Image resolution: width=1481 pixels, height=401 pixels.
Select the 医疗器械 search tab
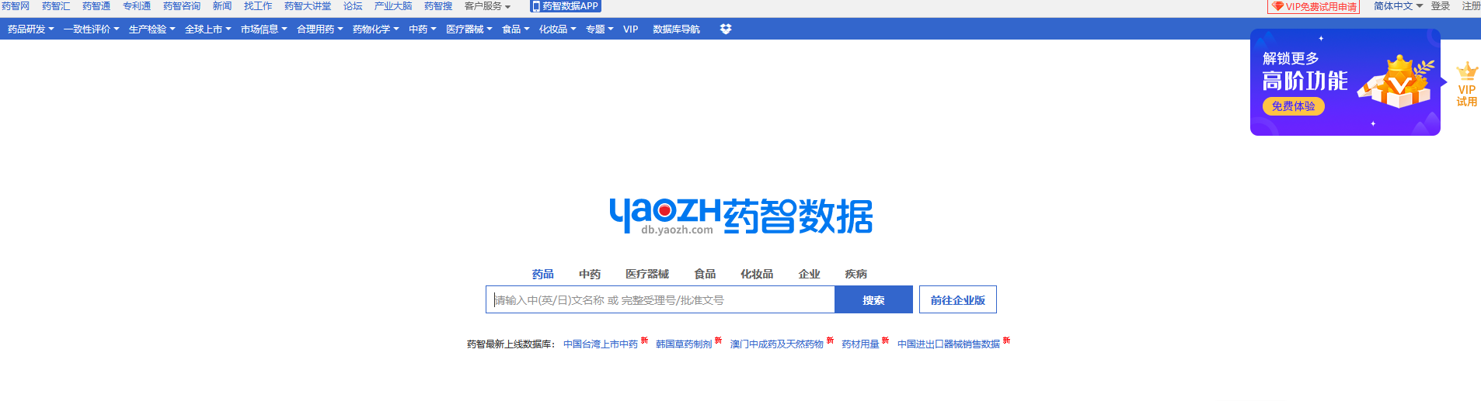point(647,274)
